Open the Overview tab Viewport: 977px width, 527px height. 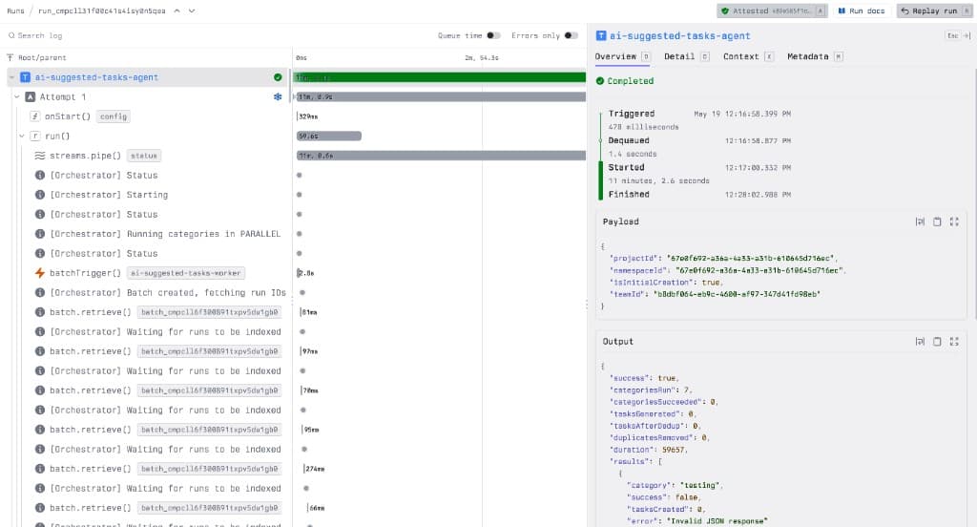[x=622, y=56]
